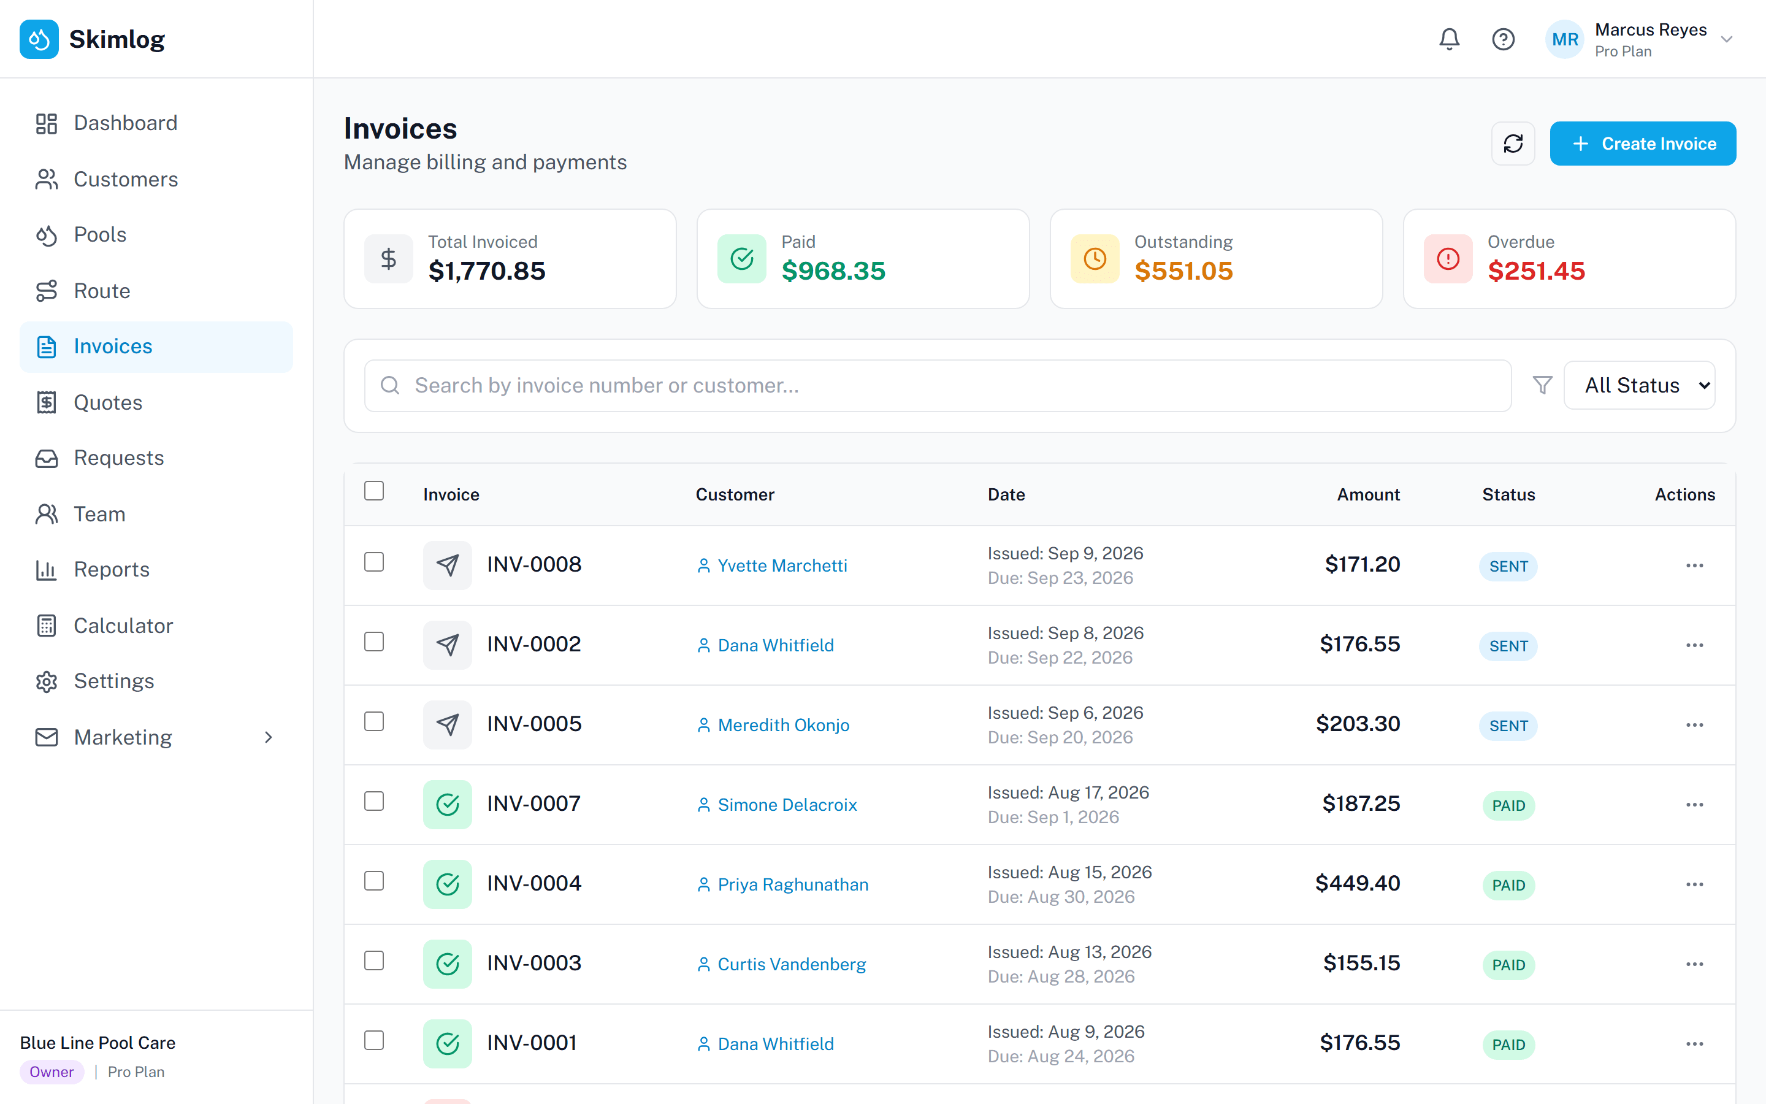The image size is (1766, 1104).
Task: Navigate to Quotes page
Action: tap(156, 402)
